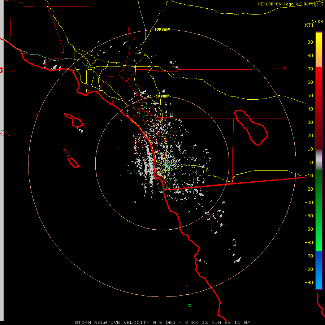Click the -50 value on velocity scale
Viewport: 325px width, 325px height.
tap(309, 229)
